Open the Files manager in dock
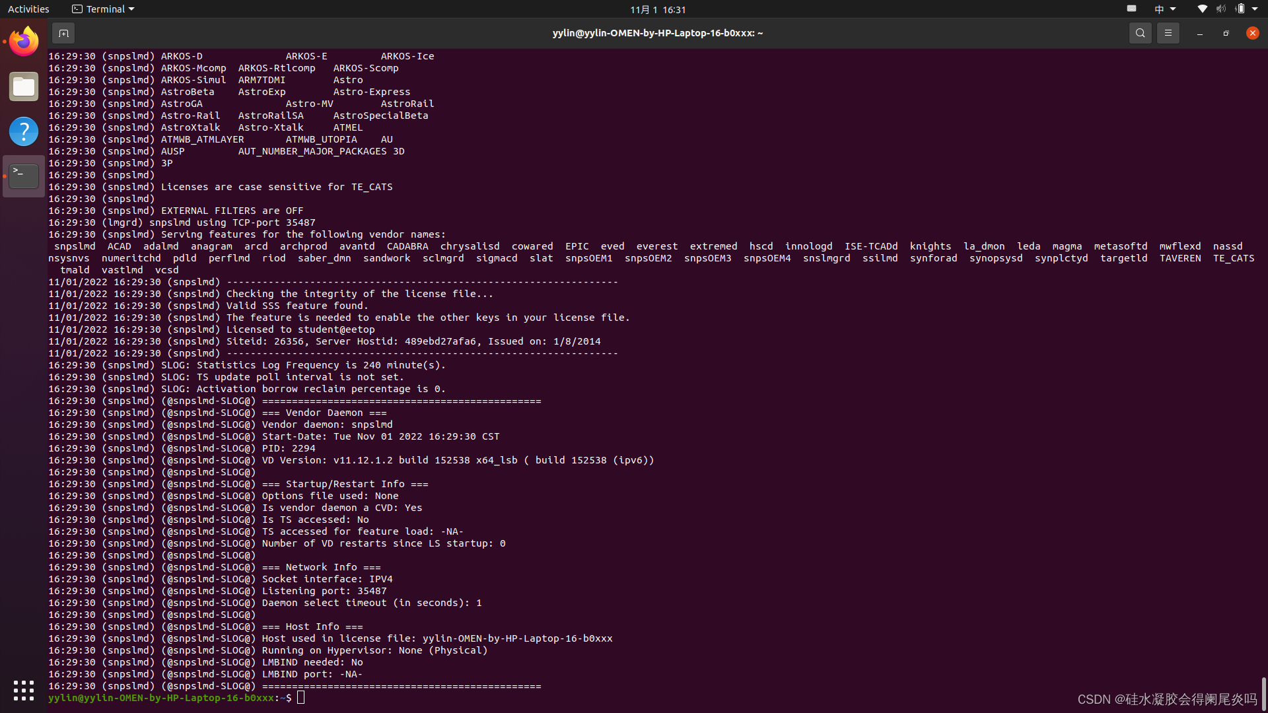The height and width of the screenshot is (713, 1268). (24, 86)
